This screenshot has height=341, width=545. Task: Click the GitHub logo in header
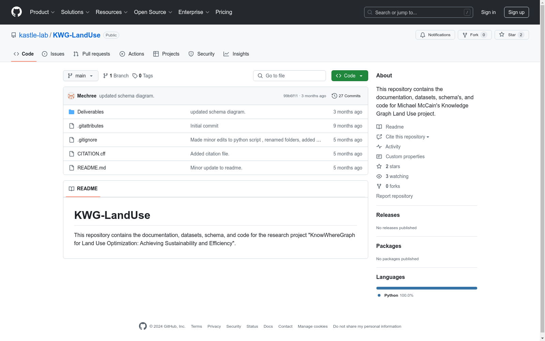point(16,12)
